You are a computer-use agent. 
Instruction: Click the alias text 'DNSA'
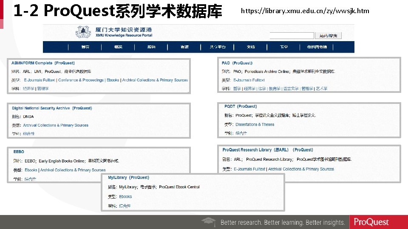click(28, 117)
